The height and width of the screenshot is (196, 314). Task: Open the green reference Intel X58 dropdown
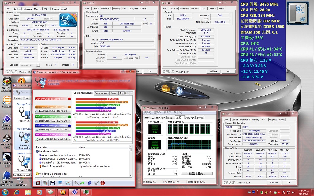(x=53, y=121)
